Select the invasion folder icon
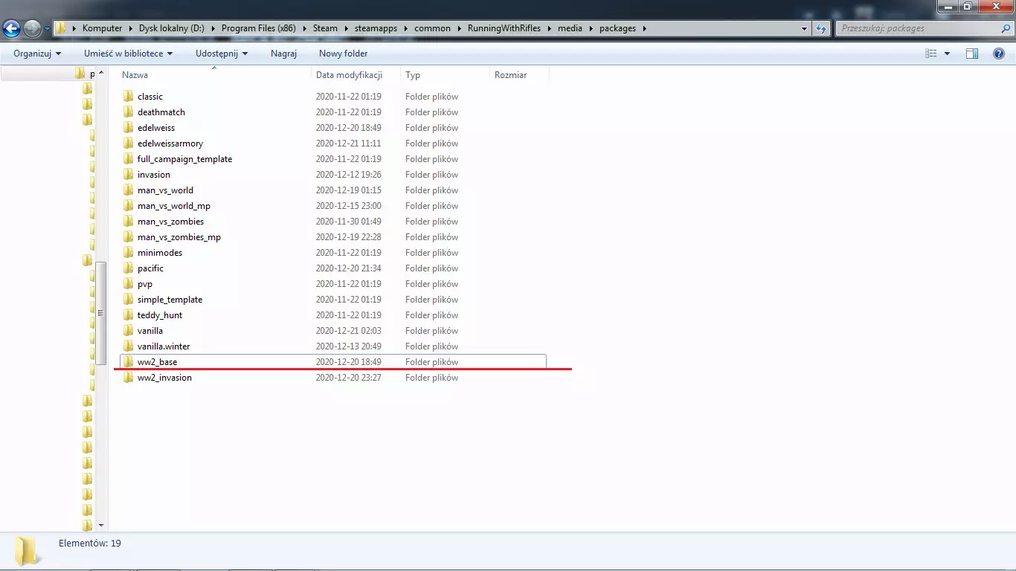 pyautogui.click(x=128, y=174)
